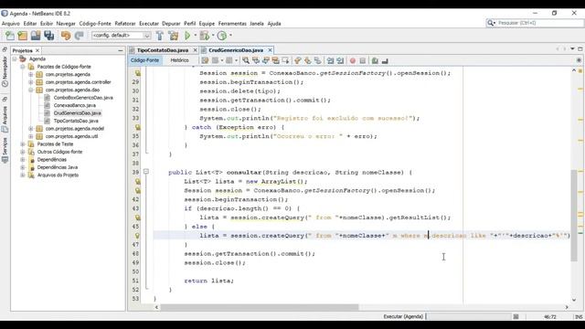585x329 pixels.
Task: Click the Stop Macro Recording square icon
Action: click(x=363, y=60)
